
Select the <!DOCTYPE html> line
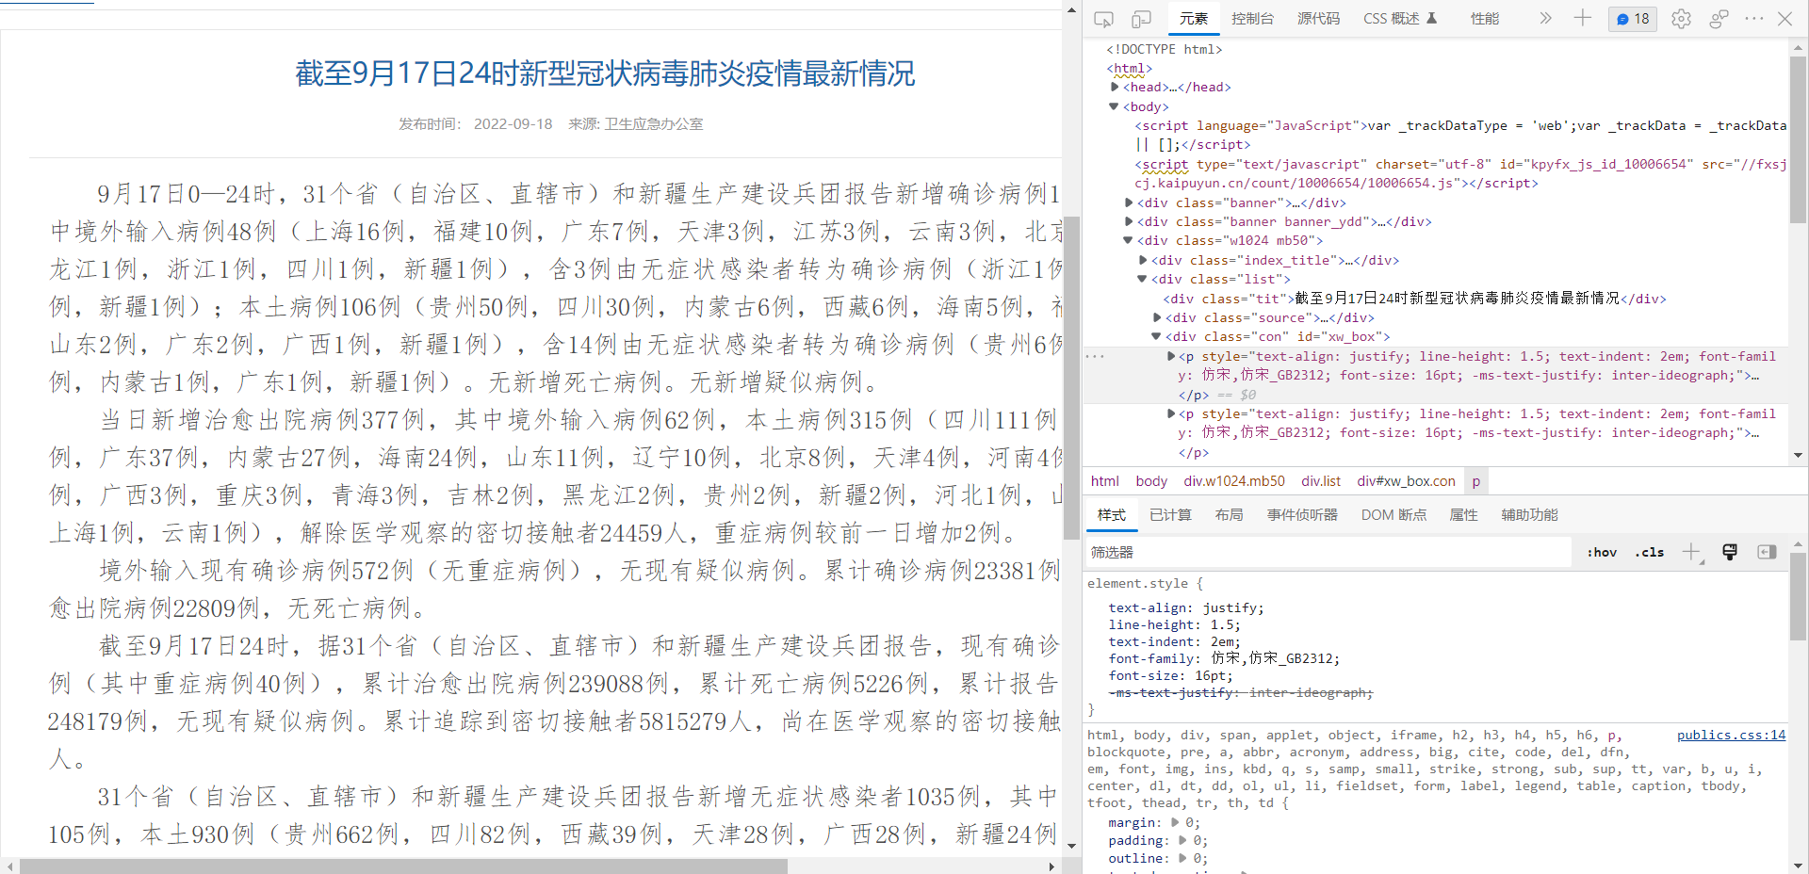[x=1164, y=49]
